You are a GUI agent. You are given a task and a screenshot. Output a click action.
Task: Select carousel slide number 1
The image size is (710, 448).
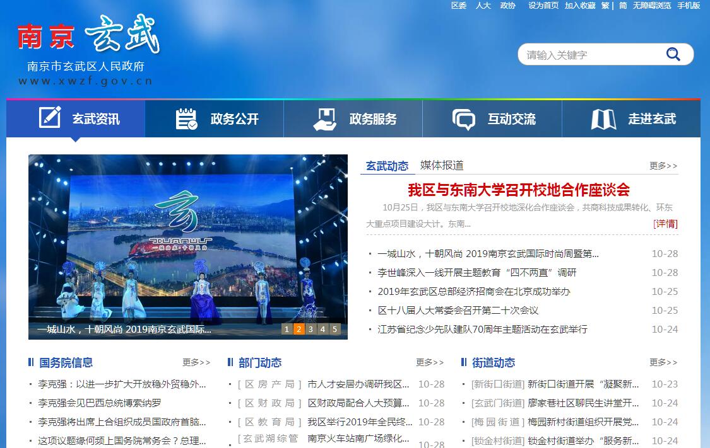tap(287, 329)
